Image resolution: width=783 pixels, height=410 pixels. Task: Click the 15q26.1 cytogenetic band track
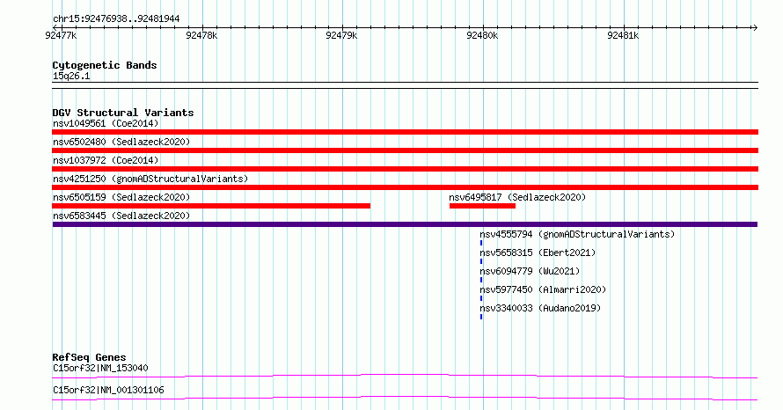coord(405,85)
